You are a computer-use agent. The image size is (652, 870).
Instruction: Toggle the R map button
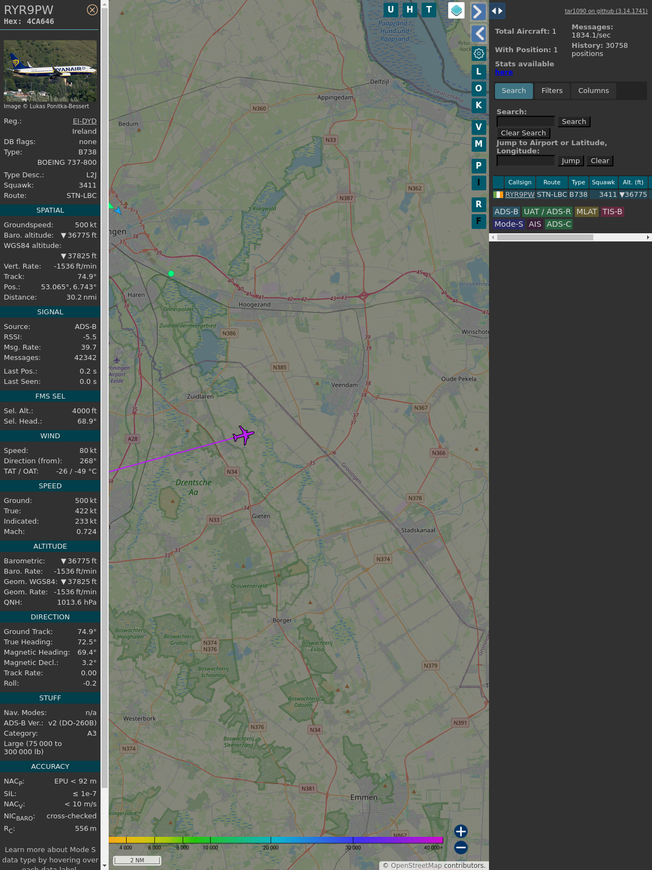coord(479,204)
